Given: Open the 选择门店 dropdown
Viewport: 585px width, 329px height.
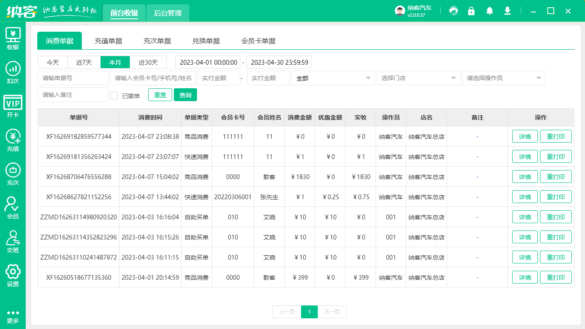Looking at the screenshot, I should [418, 78].
